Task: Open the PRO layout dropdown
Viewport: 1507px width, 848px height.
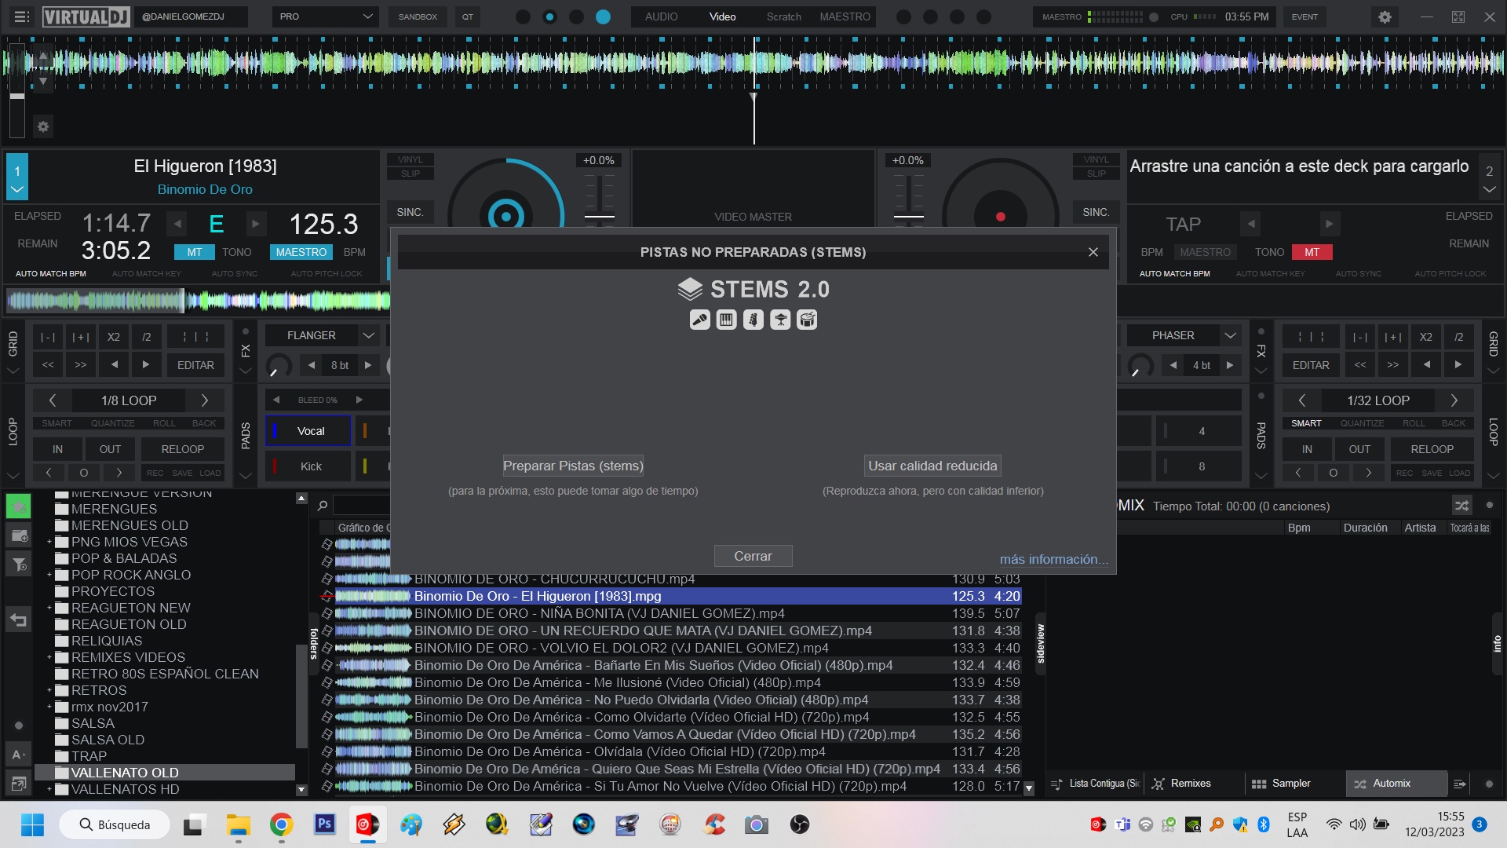Action: coord(325,16)
